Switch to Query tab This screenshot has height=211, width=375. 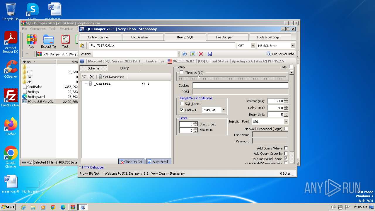pos(124,68)
